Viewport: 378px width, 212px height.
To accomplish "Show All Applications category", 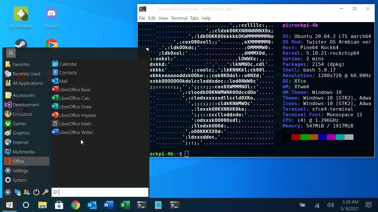I will (x=26, y=83).
